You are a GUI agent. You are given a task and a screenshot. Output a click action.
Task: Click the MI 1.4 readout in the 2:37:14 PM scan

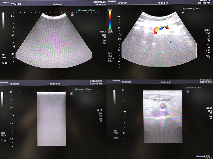click(x=103, y=32)
